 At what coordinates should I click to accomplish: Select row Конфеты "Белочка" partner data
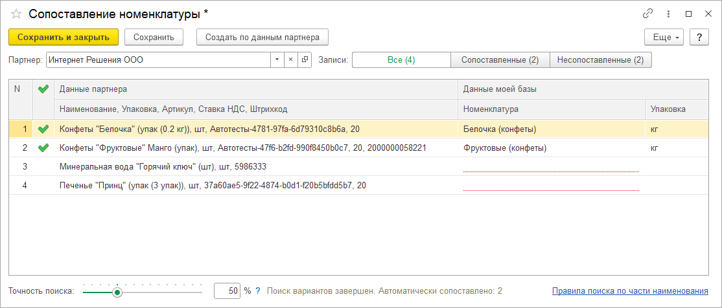(256, 129)
